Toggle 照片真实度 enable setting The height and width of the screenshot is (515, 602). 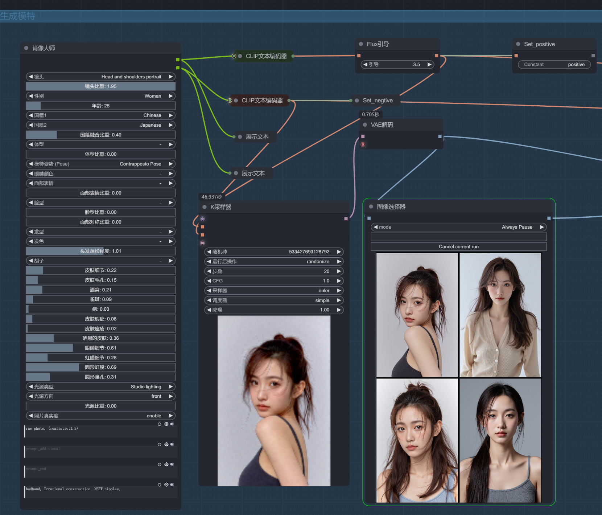pos(101,416)
